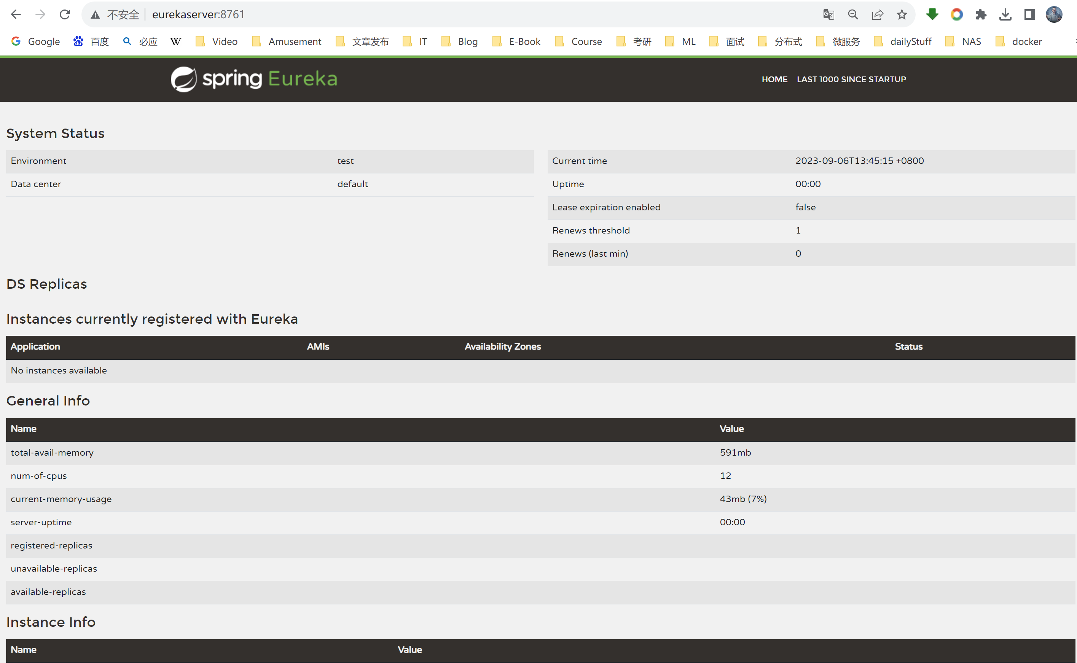
Task: Click the address bar URL eurekaserver:8761
Action: tap(198, 14)
